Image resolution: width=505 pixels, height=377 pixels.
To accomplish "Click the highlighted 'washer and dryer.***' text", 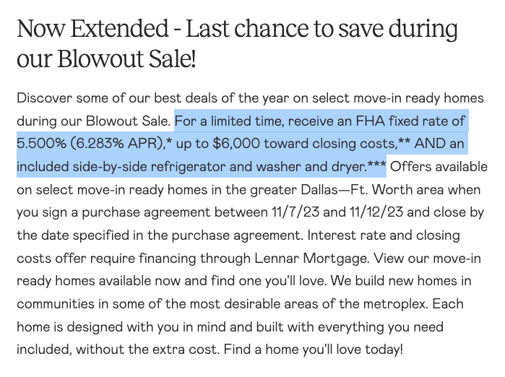I will tap(321, 167).
